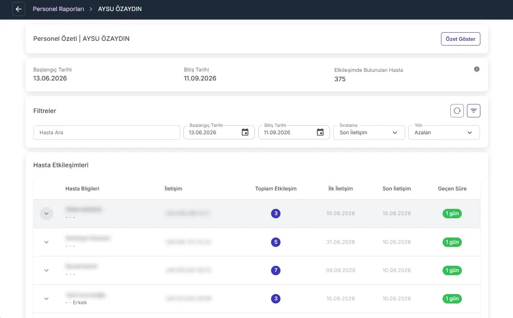Expand the Erkek patient row
513x318 pixels.
(46, 298)
